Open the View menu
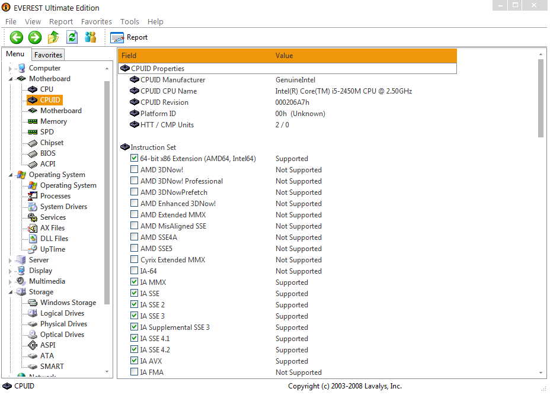This screenshot has height=395, width=550. (33, 22)
